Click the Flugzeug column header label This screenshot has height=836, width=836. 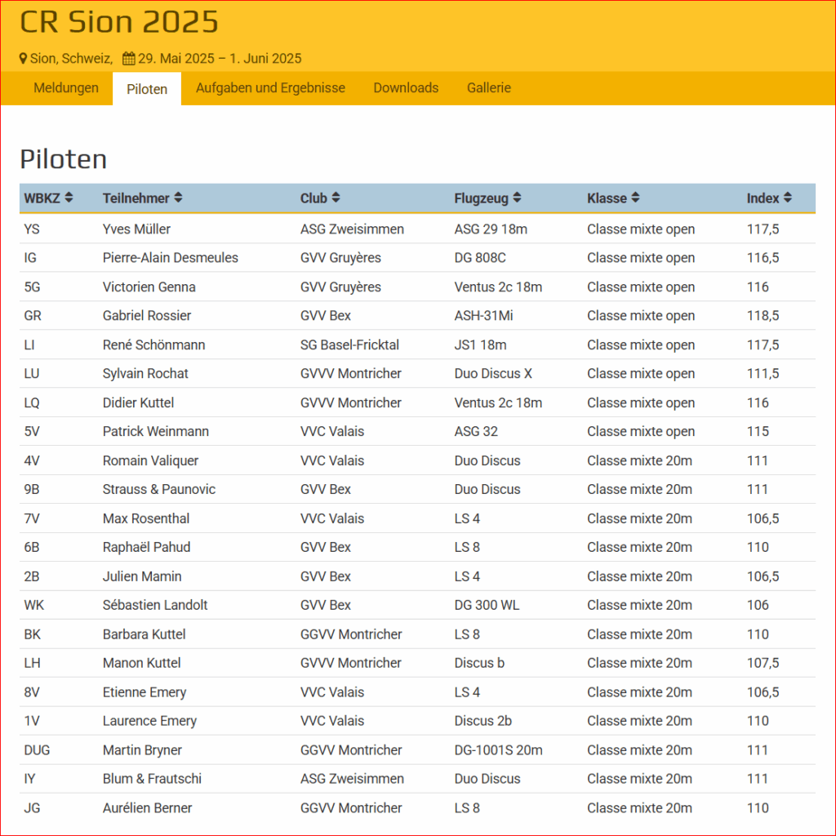click(x=481, y=198)
